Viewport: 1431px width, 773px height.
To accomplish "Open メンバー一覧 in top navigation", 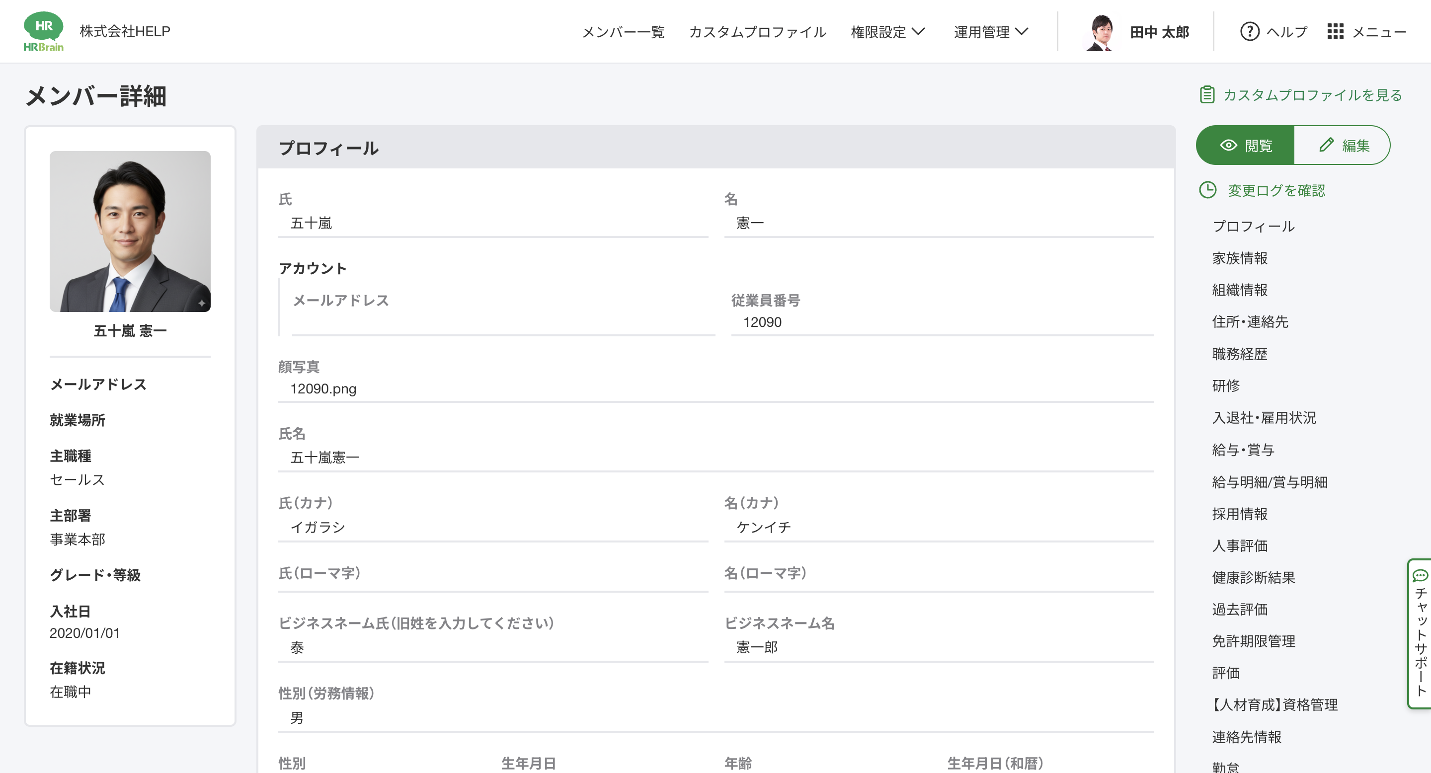I will pyautogui.click(x=623, y=32).
